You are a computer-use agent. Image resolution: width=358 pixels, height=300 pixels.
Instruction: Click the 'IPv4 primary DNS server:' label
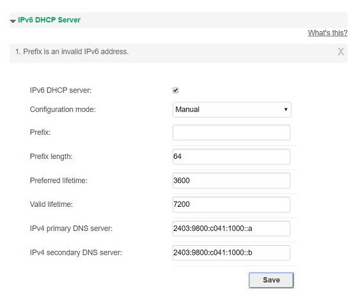point(71,229)
